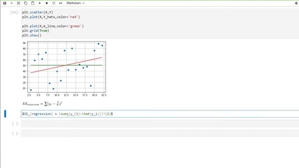
Task: Restart kernel and run all cells
Action: point(61,3)
